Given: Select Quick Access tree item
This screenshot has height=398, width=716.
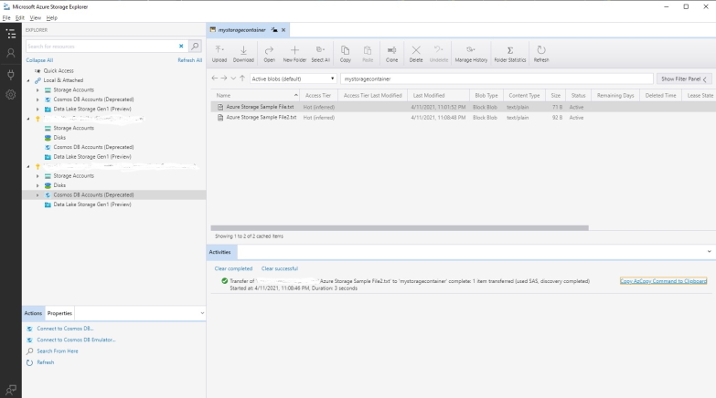Looking at the screenshot, I should coord(59,70).
